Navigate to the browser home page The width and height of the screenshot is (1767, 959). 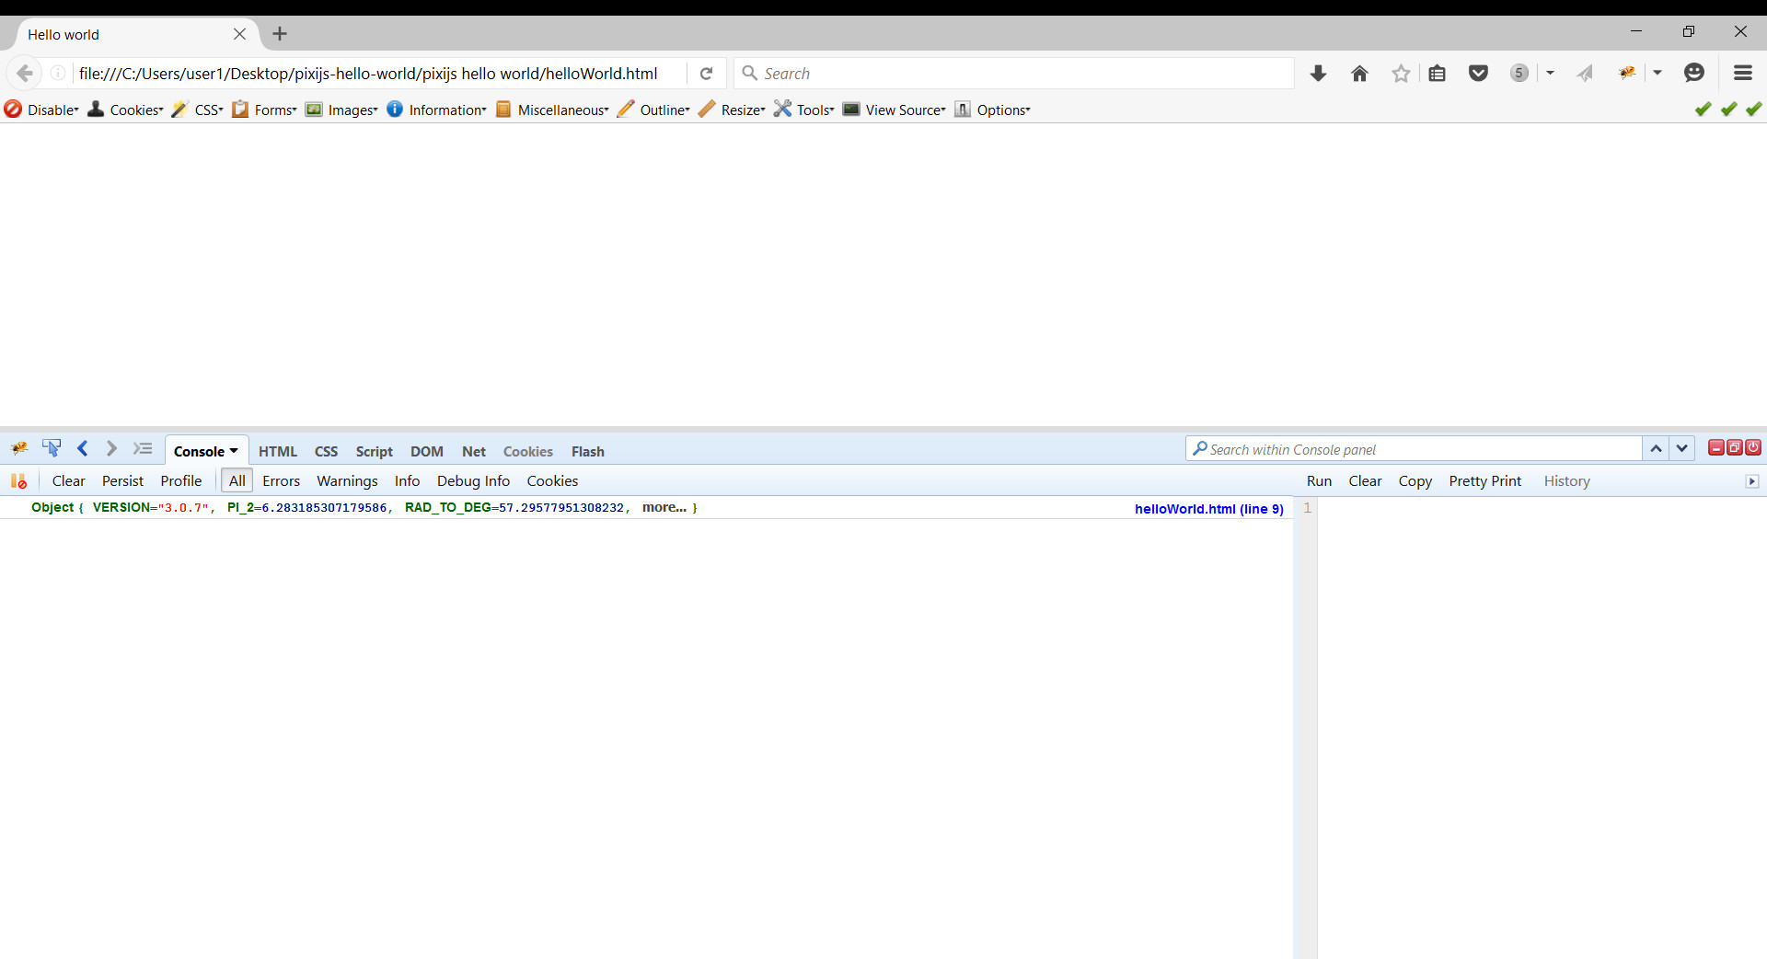(x=1359, y=73)
